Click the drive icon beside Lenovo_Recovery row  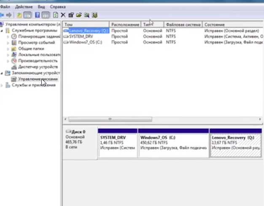(66, 31)
